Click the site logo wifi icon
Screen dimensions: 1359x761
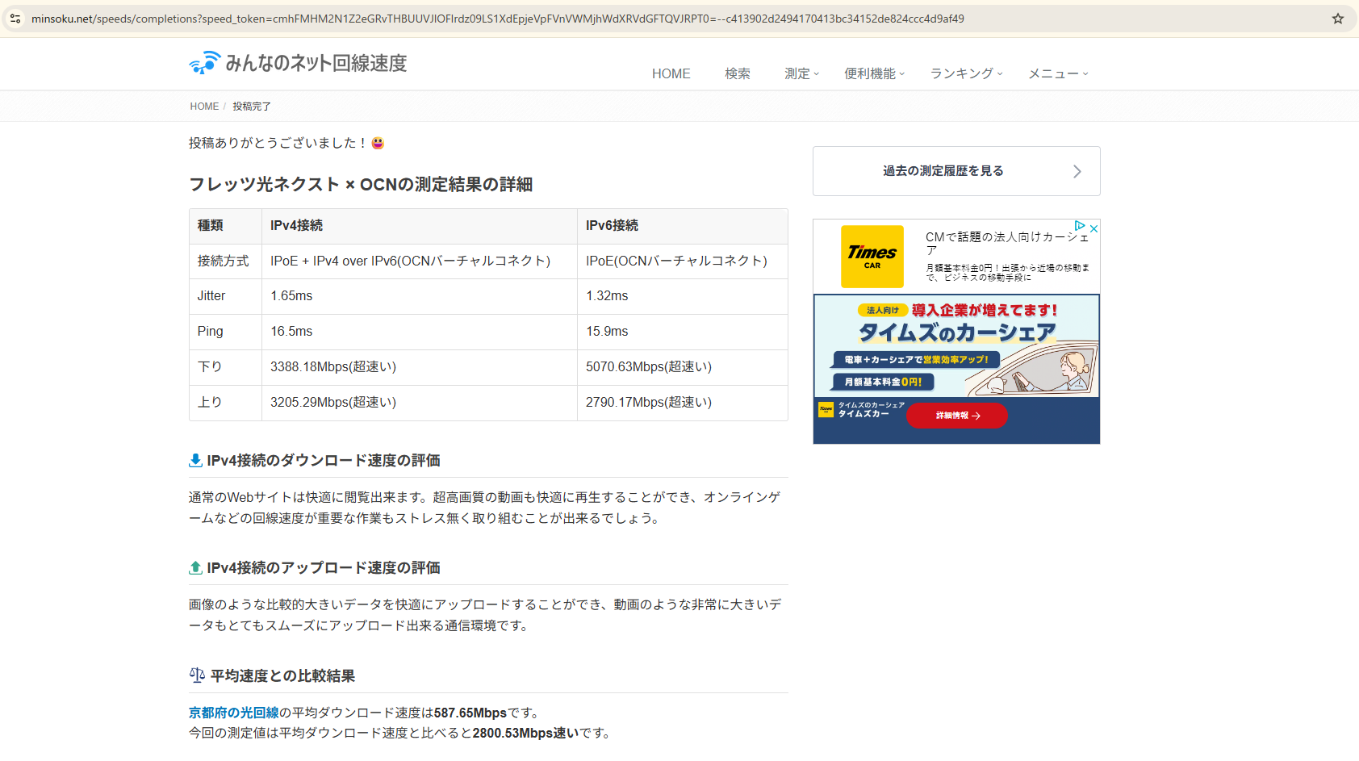tap(204, 63)
